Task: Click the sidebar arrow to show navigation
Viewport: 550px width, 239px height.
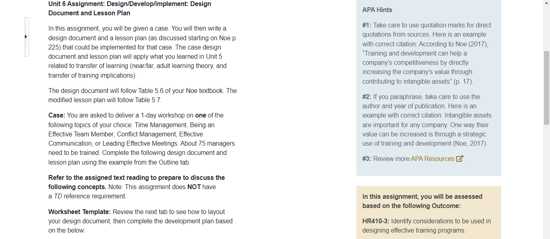Action: 27,36
